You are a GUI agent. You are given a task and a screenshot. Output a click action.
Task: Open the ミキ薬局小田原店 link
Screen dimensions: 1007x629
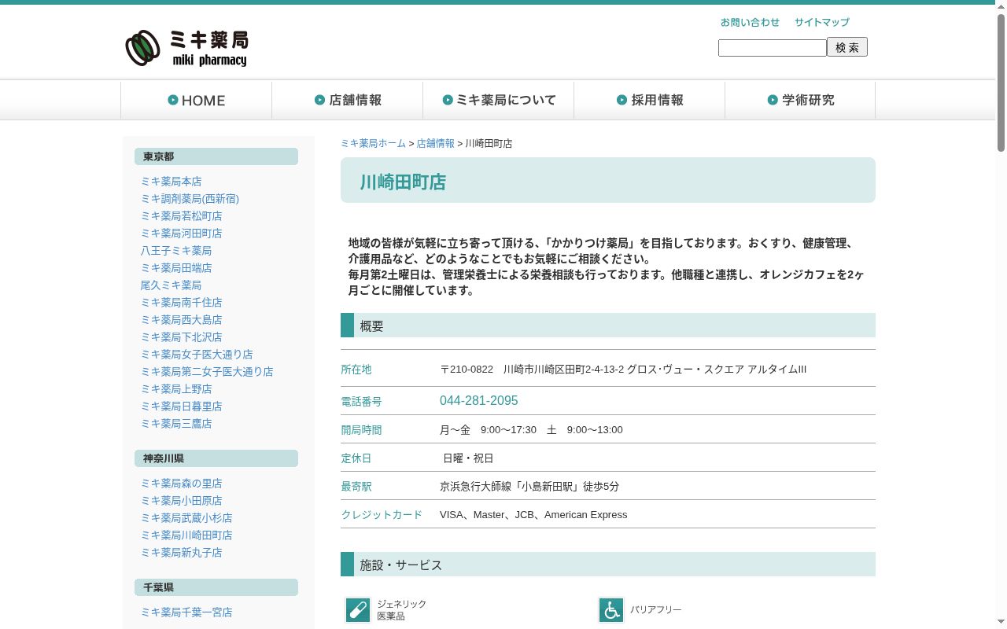click(181, 501)
